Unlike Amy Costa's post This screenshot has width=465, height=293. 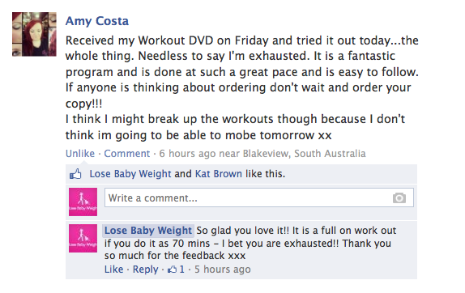point(80,154)
